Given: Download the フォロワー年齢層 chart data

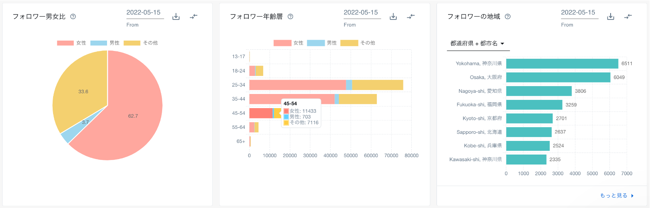Looking at the screenshot, I should click(x=393, y=17).
